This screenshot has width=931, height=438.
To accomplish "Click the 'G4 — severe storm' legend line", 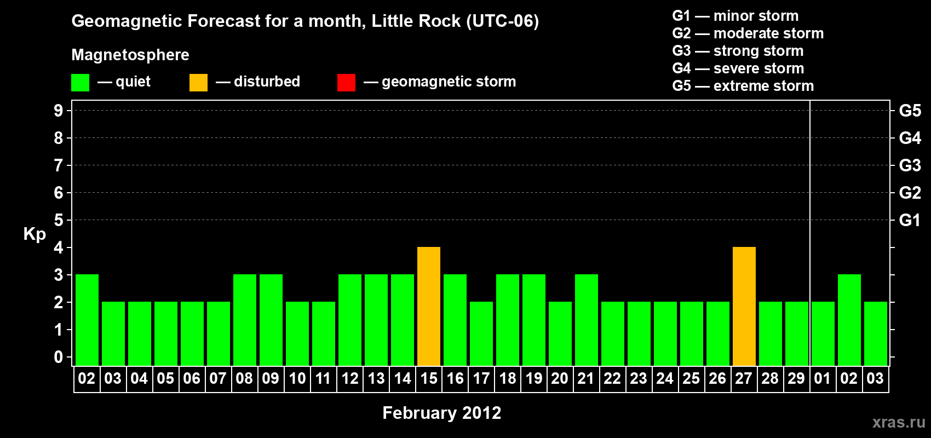I will (x=738, y=68).
